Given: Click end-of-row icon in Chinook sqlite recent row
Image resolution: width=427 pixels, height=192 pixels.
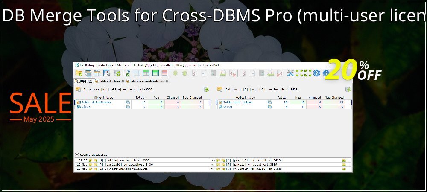Looking at the screenshot, I should tap(344, 169).
